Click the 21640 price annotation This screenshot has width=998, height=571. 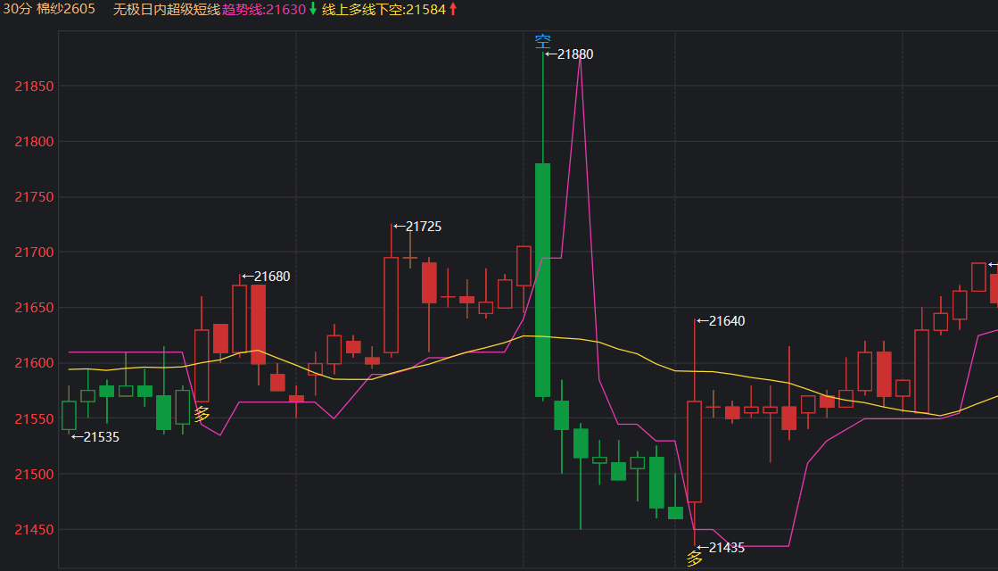(722, 321)
